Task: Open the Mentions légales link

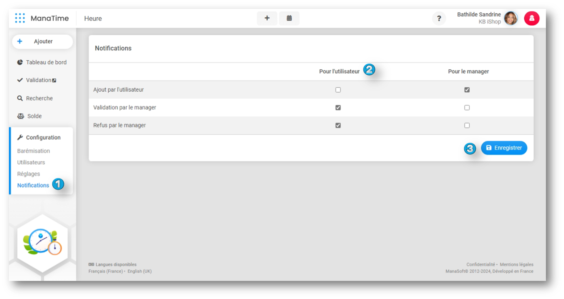Action: [x=516, y=264]
